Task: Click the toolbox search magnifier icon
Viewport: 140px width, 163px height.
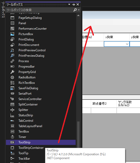Action: click(75, 10)
